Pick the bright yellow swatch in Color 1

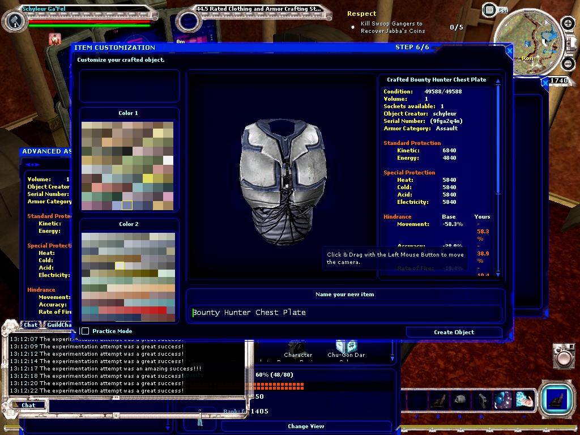[x=148, y=178]
